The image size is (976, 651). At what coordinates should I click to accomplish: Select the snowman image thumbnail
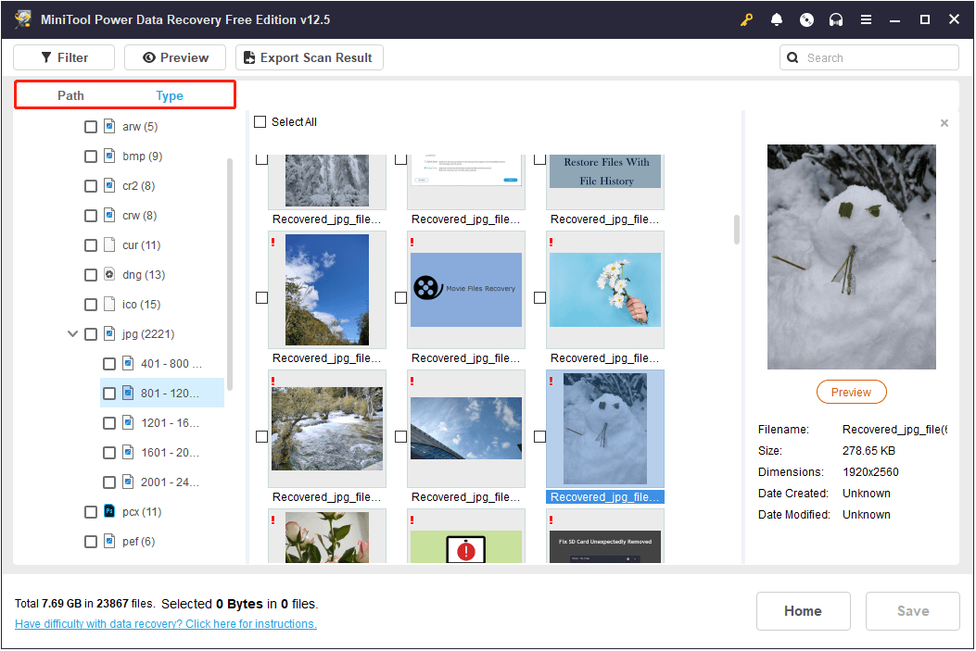click(604, 429)
